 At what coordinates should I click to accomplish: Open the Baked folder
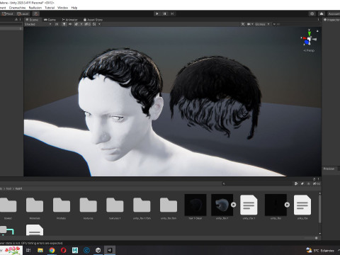tap(8, 205)
